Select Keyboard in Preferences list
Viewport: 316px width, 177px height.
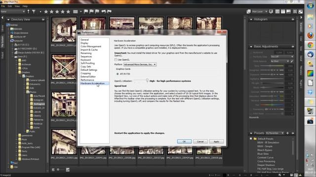(85, 60)
